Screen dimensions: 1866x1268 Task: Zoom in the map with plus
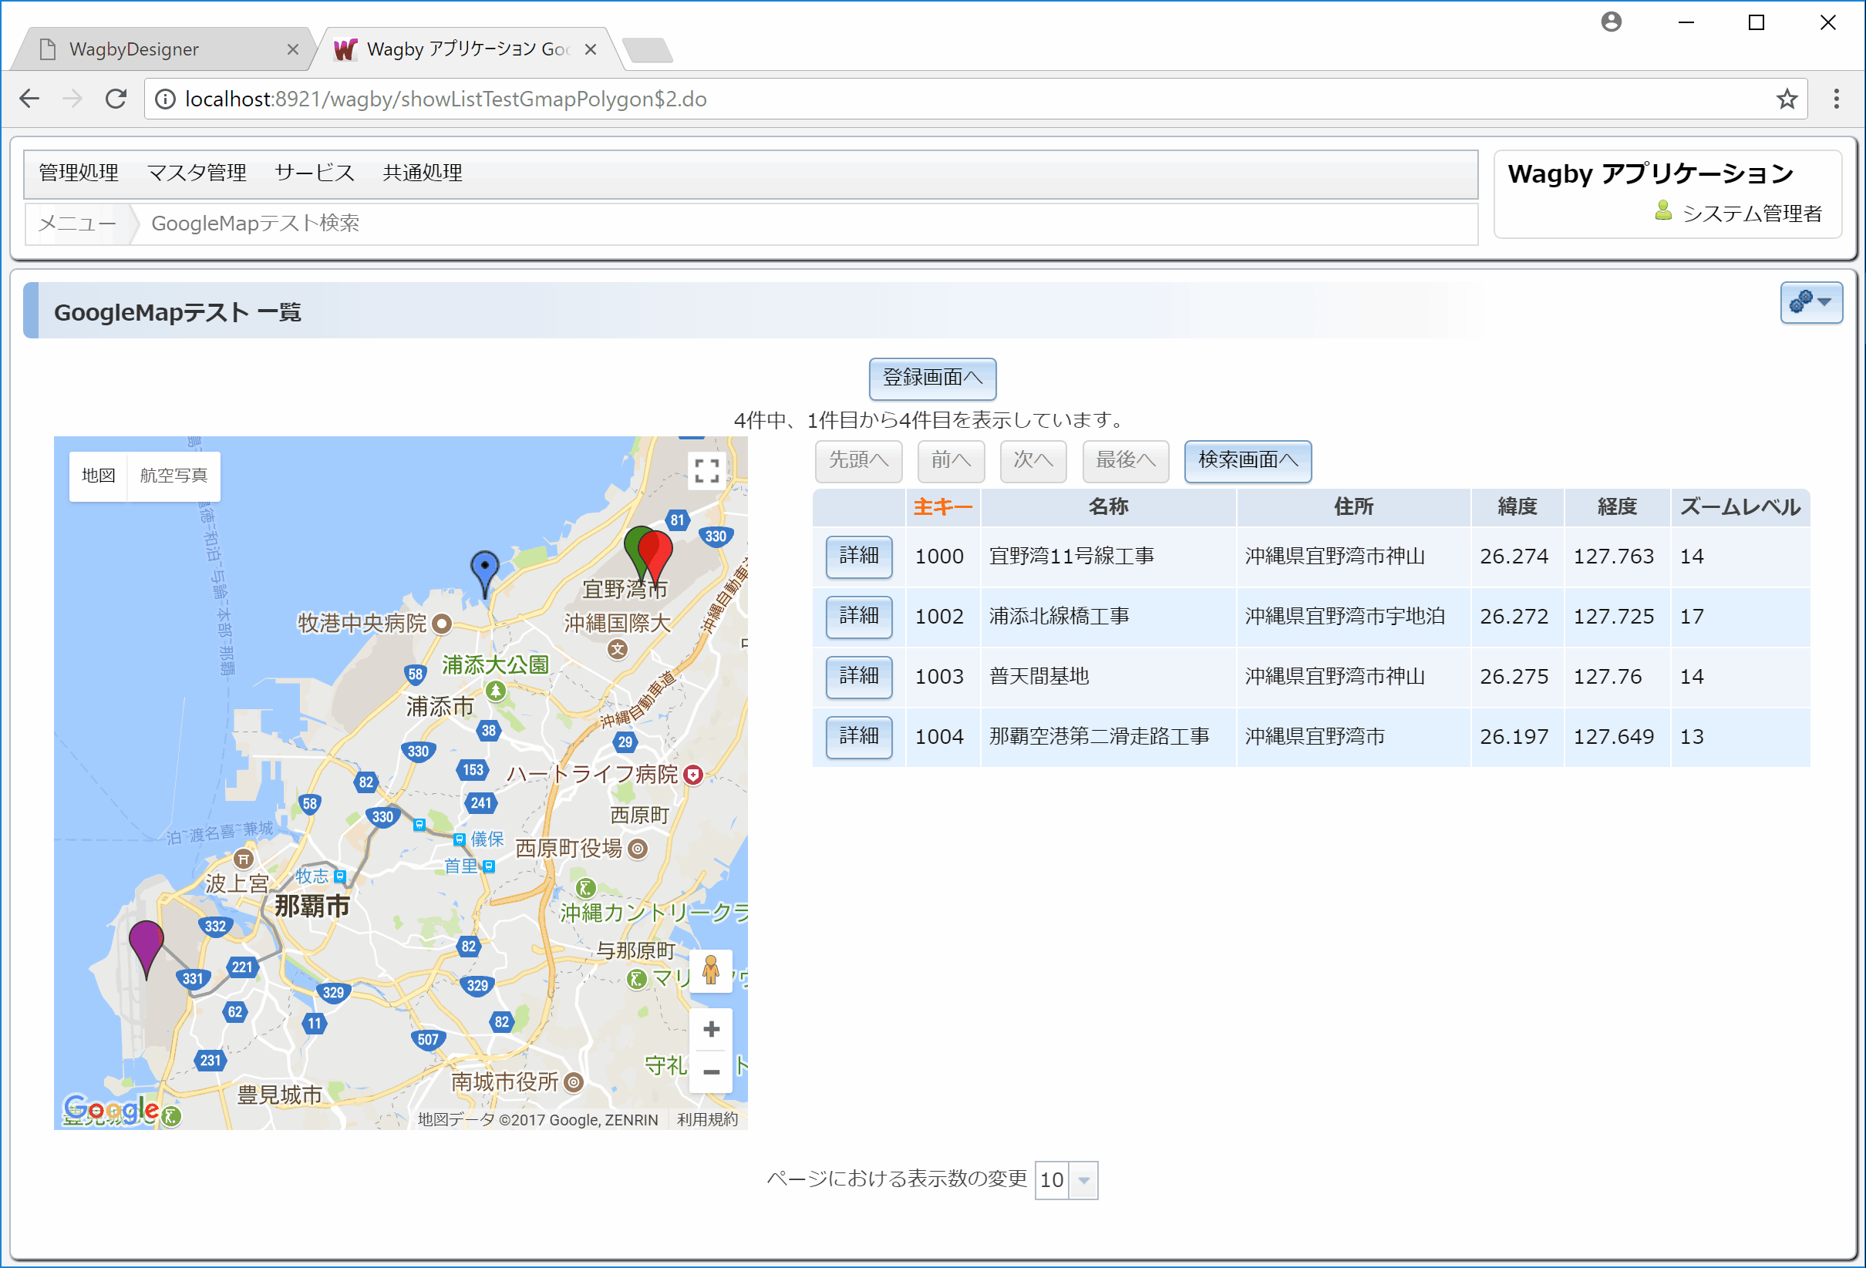pyautogui.click(x=711, y=1029)
